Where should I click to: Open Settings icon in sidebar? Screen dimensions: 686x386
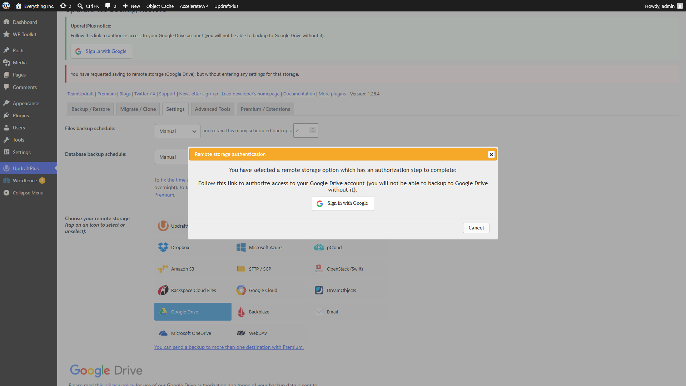6,152
